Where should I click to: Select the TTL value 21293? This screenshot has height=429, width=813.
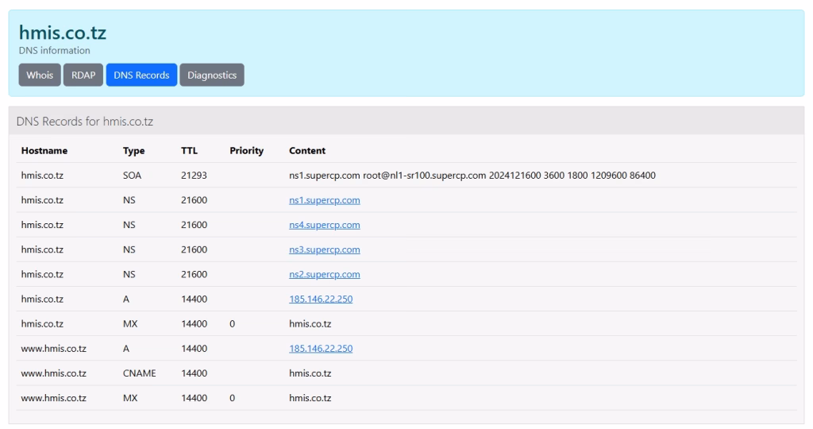coord(194,176)
